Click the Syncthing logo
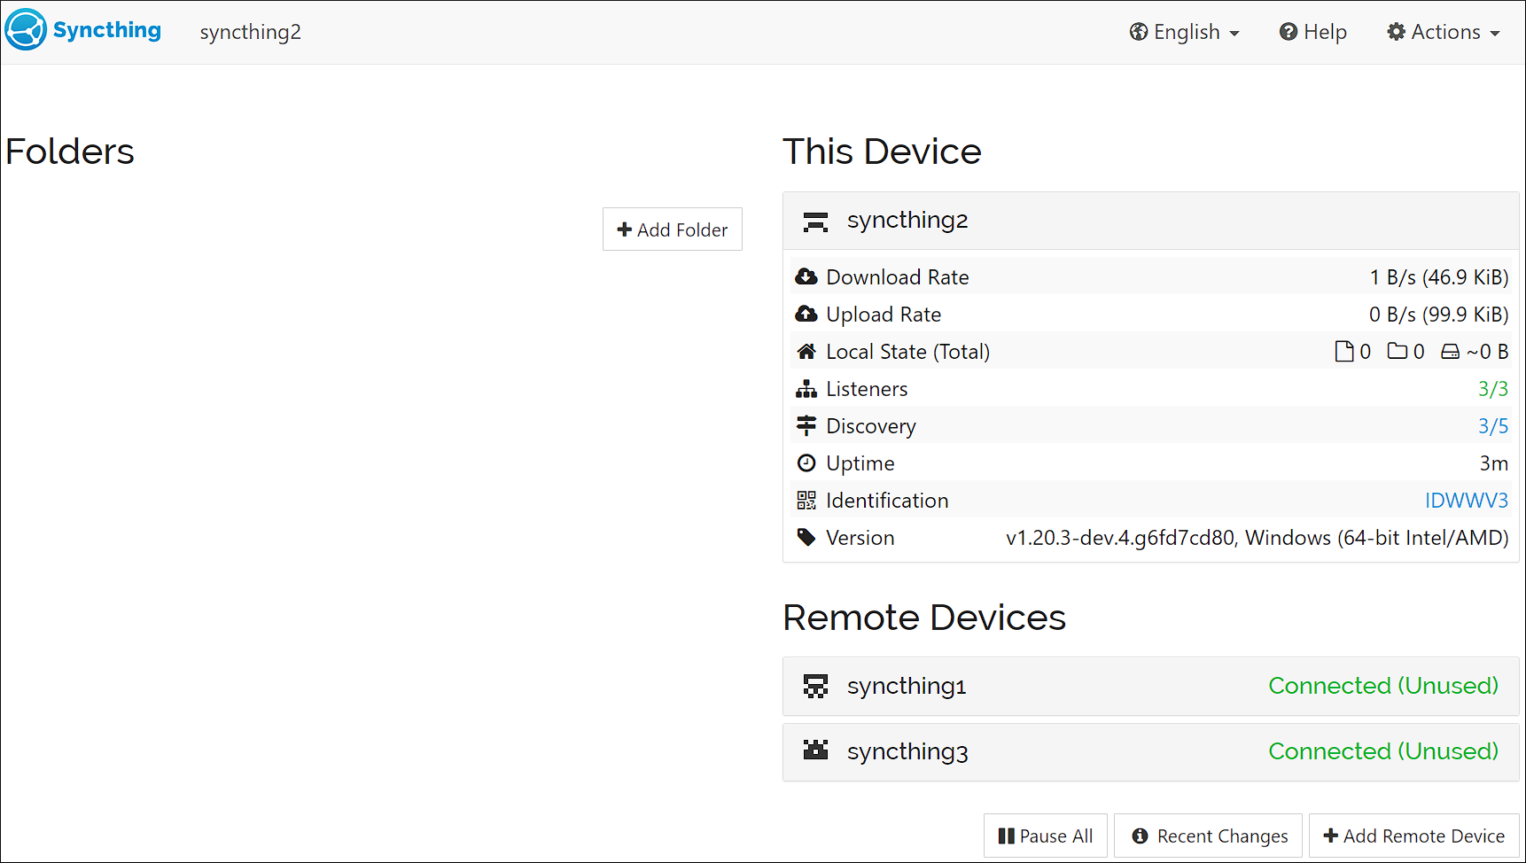The width and height of the screenshot is (1526, 863). coord(26,29)
